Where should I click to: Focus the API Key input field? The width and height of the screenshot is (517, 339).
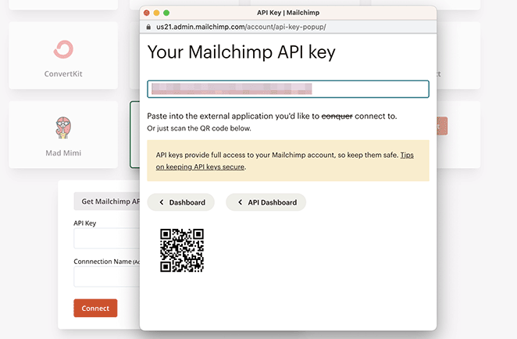click(x=107, y=238)
